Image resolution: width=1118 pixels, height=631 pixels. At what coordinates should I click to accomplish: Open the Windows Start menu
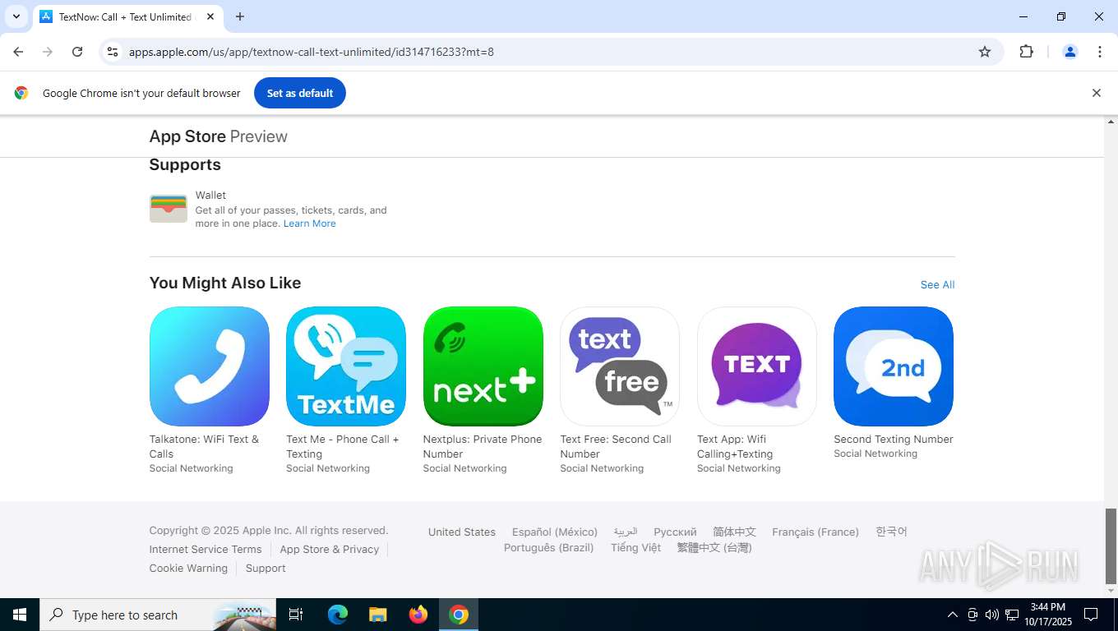pyautogui.click(x=20, y=615)
